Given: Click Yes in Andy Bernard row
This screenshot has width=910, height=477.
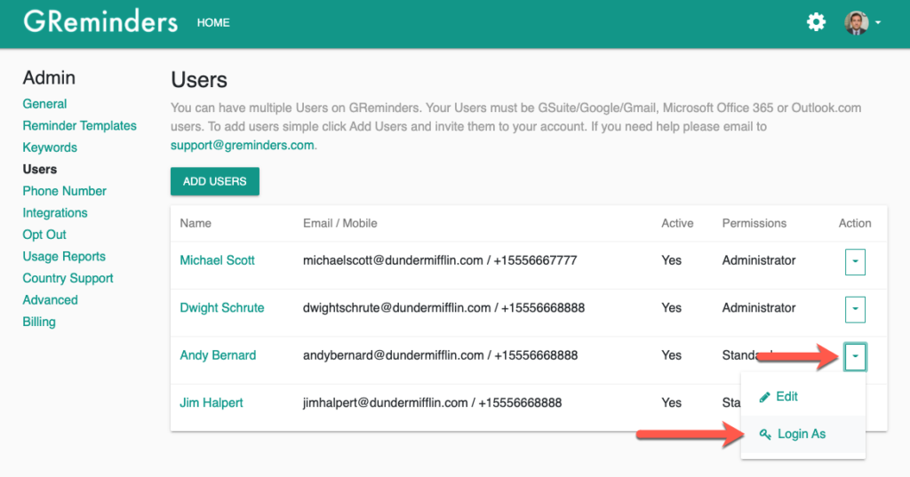Looking at the screenshot, I should (x=672, y=355).
